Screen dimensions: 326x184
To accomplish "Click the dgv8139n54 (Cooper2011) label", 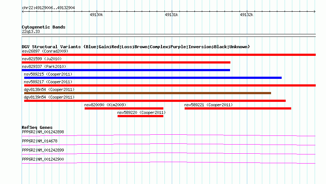I will (49, 97).
